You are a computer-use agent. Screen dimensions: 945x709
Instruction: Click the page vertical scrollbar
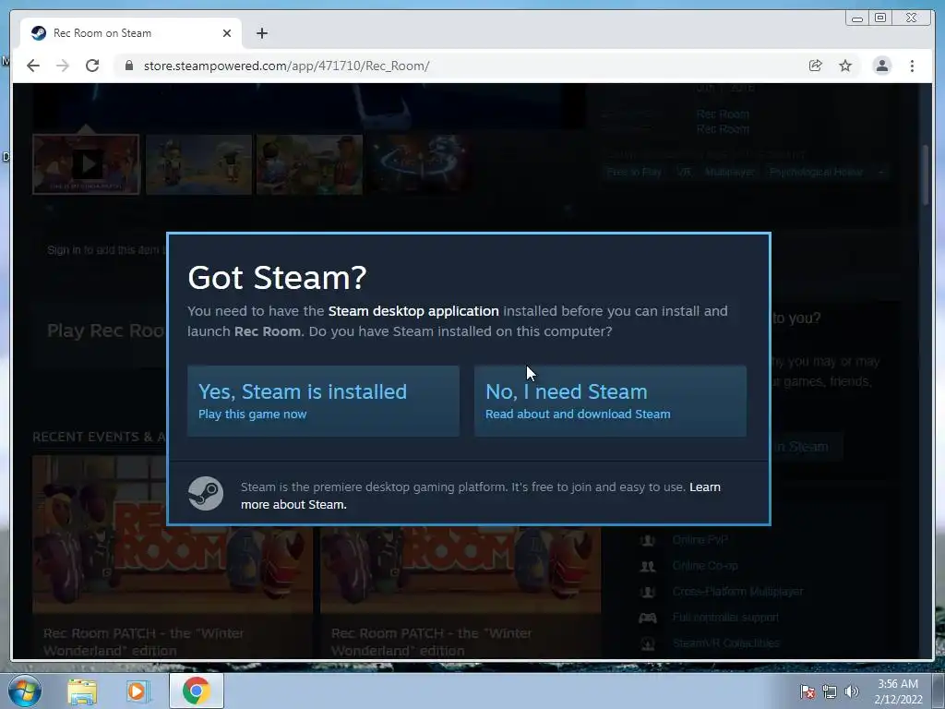tap(927, 174)
